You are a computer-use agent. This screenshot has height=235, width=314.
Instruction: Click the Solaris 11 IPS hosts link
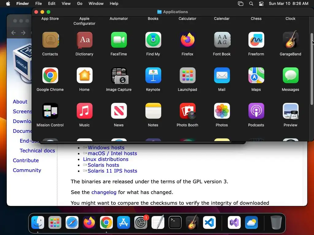coord(112,171)
